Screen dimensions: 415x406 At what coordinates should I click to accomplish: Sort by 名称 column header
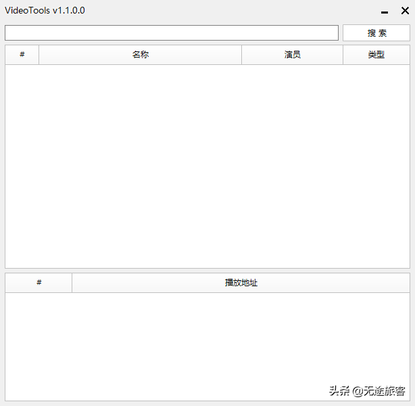pos(141,55)
